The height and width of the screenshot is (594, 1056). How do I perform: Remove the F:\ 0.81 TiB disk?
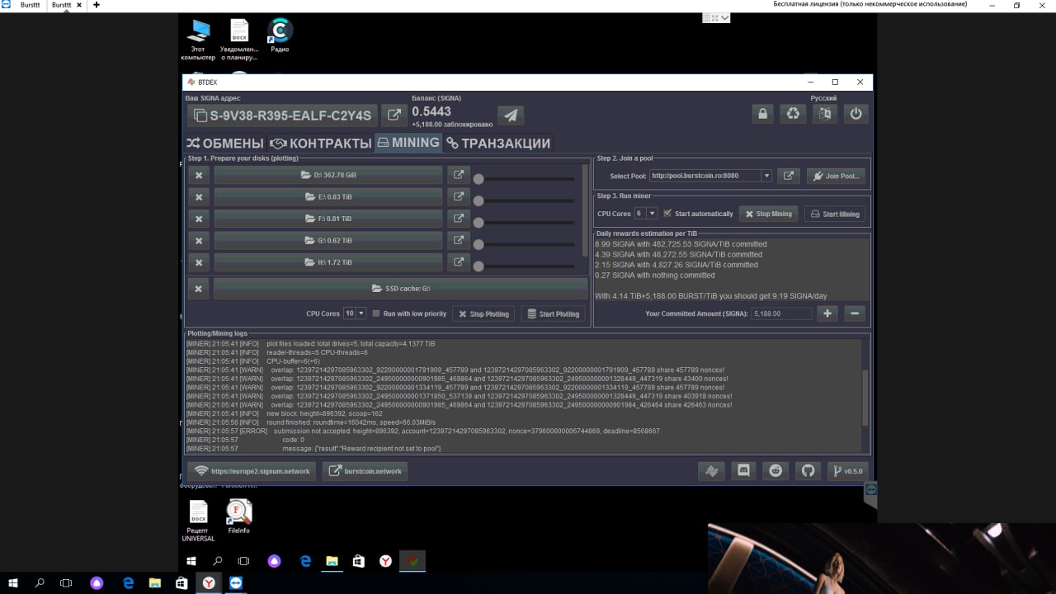(x=198, y=219)
